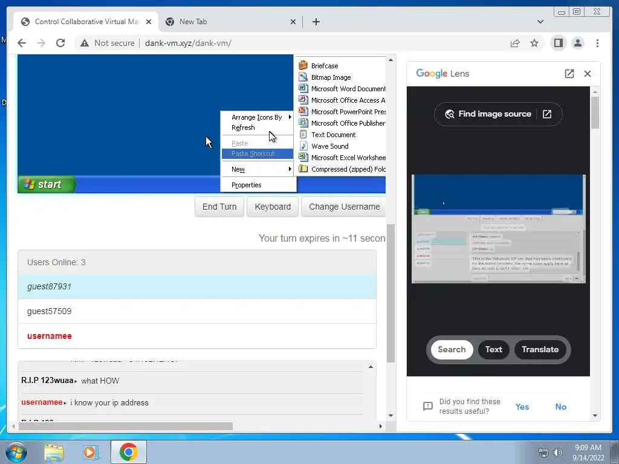The height and width of the screenshot is (464, 619).
Task: Open network icon in system tray
Action: click(543, 453)
